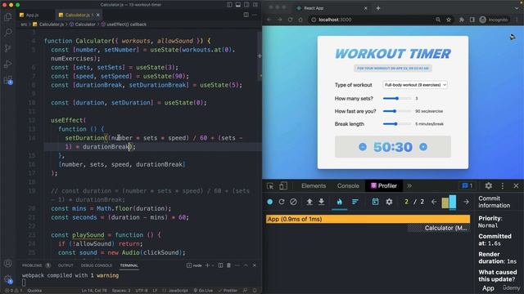Open the Search view in VS Code

pyautogui.click(x=7, y=33)
